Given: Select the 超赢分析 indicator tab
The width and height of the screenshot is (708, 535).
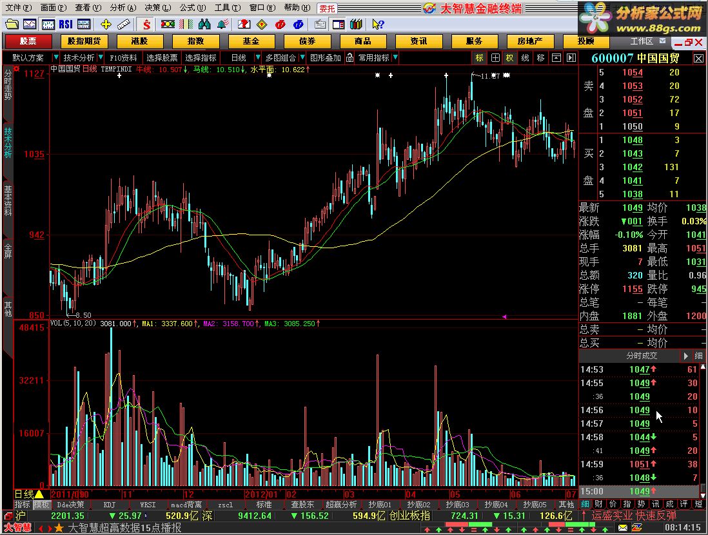Looking at the screenshot, I should (341, 505).
